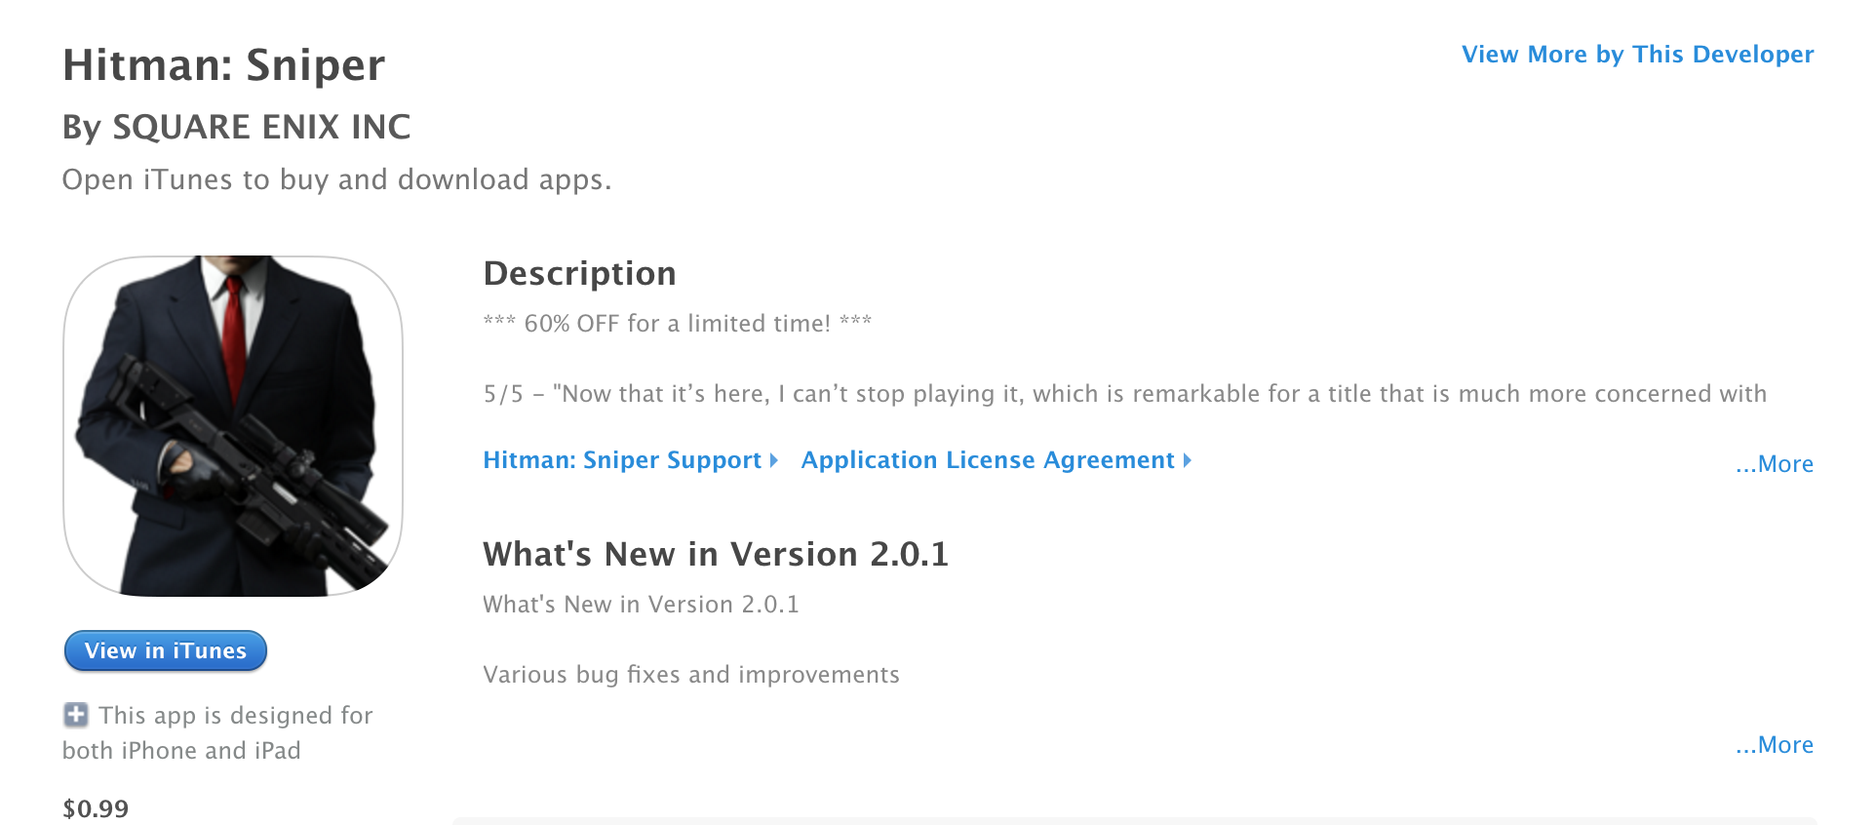Open the Application License Agreement link
The width and height of the screenshot is (1876, 825).
point(988,460)
